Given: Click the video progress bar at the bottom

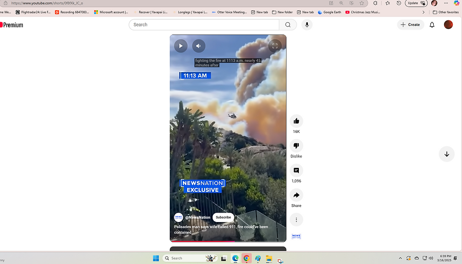Looking at the screenshot, I should click(228, 241).
